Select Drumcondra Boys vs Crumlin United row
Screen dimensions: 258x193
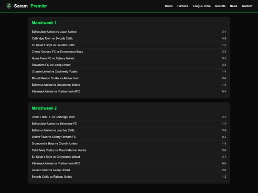[x=129, y=143]
